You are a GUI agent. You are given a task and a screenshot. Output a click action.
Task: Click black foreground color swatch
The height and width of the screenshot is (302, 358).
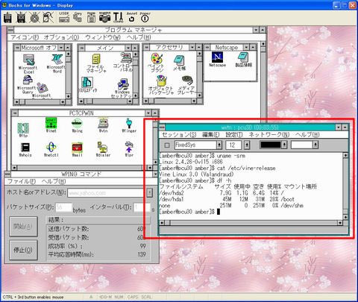click(271, 145)
